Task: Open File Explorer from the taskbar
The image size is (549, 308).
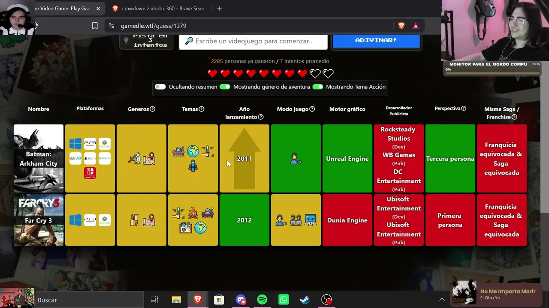Action: (176, 299)
